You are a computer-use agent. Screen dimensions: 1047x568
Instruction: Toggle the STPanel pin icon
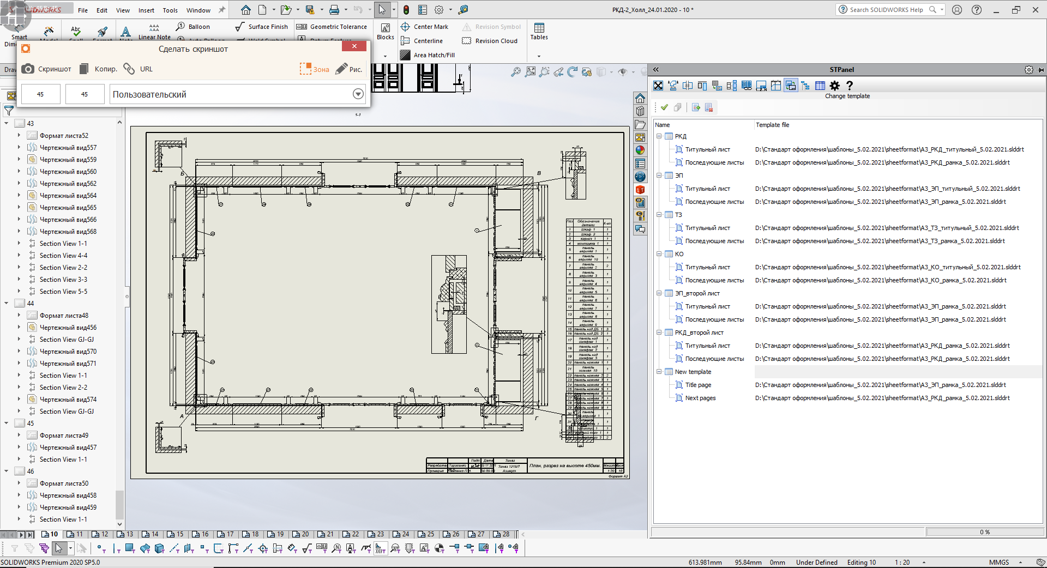coord(1041,70)
